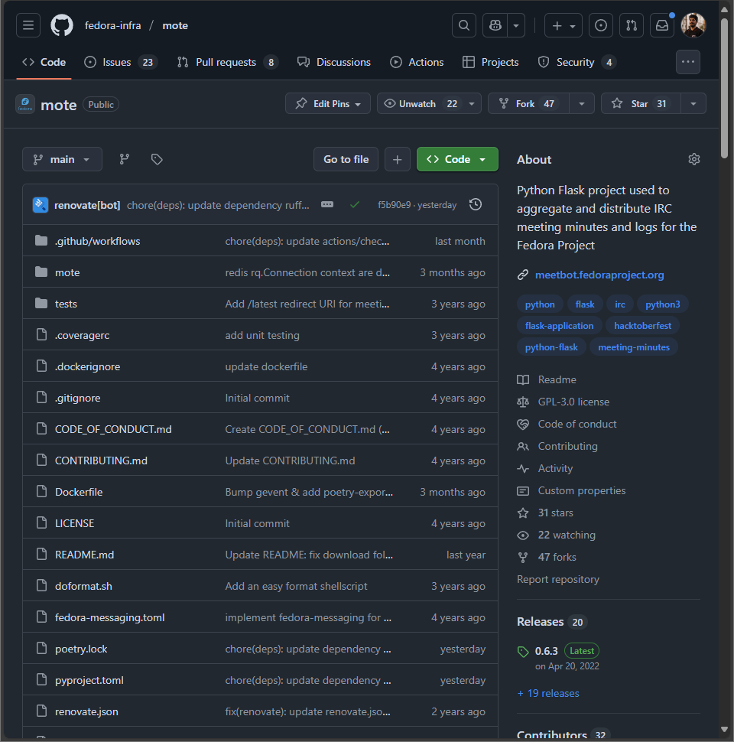Open your notifications inbox icon
This screenshot has width=734, height=742.
click(661, 25)
